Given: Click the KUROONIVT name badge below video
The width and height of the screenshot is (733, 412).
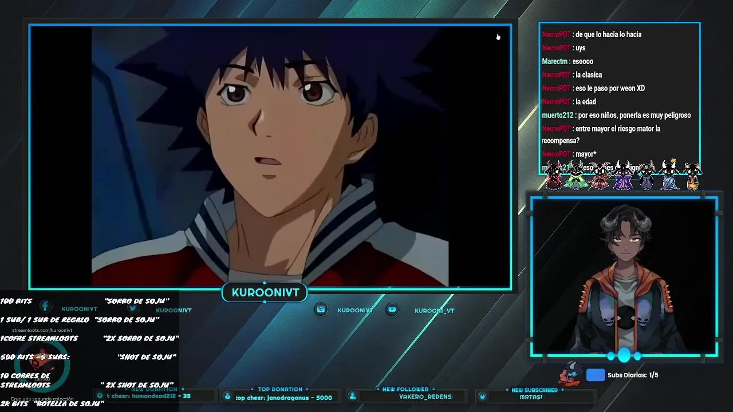Looking at the screenshot, I should tap(265, 292).
